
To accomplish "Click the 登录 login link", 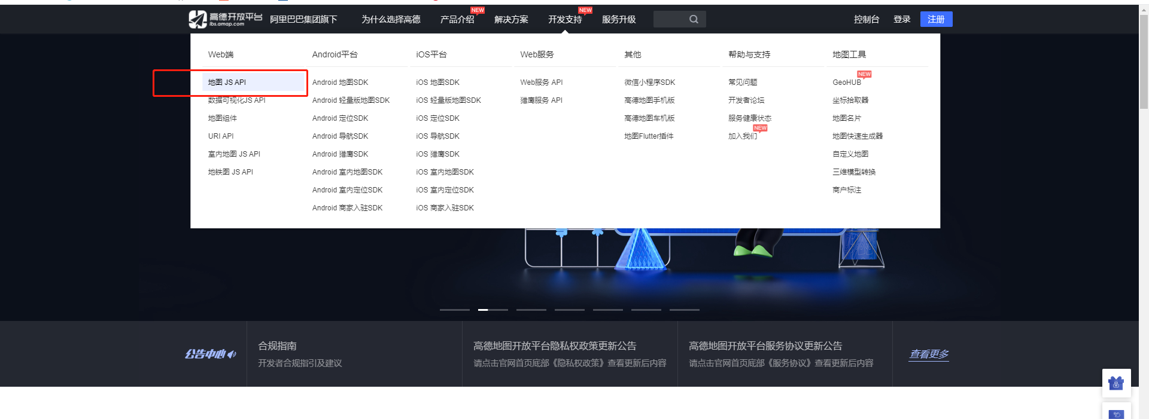I will coord(902,20).
